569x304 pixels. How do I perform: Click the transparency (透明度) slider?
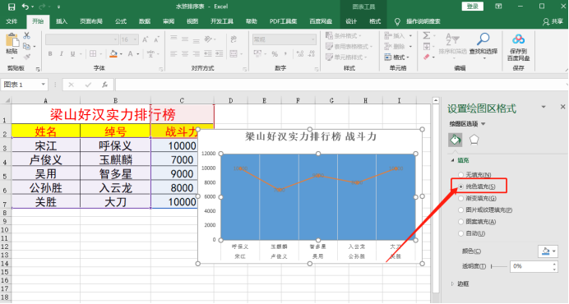(x=499, y=267)
